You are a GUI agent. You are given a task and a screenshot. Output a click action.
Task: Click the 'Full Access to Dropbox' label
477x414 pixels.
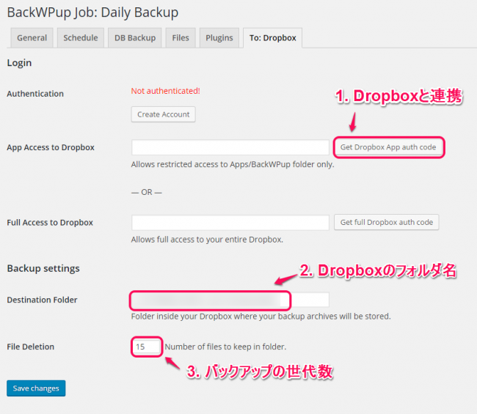(50, 223)
